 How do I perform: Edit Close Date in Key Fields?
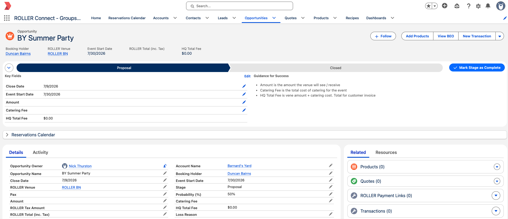pyautogui.click(x=244, y=86)
